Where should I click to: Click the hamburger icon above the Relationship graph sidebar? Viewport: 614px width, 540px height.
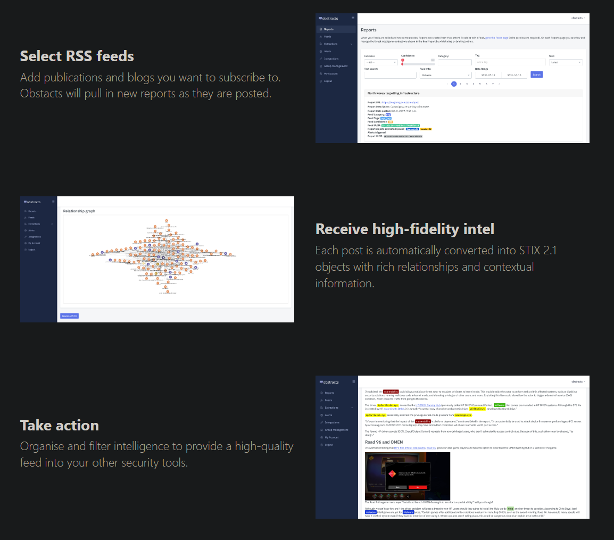point(53,202)
